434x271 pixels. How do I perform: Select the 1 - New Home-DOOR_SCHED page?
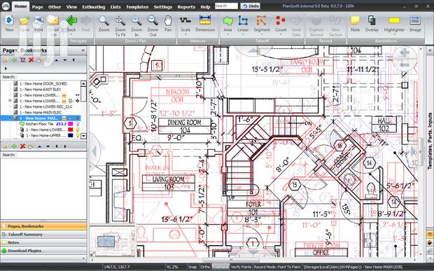point(43,83)
